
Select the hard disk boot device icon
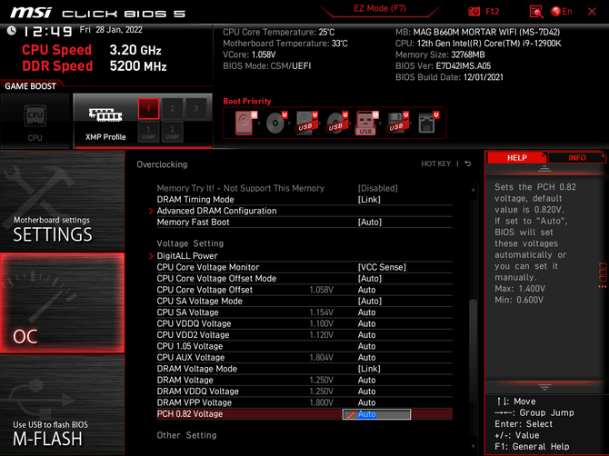tap(245, 123)
